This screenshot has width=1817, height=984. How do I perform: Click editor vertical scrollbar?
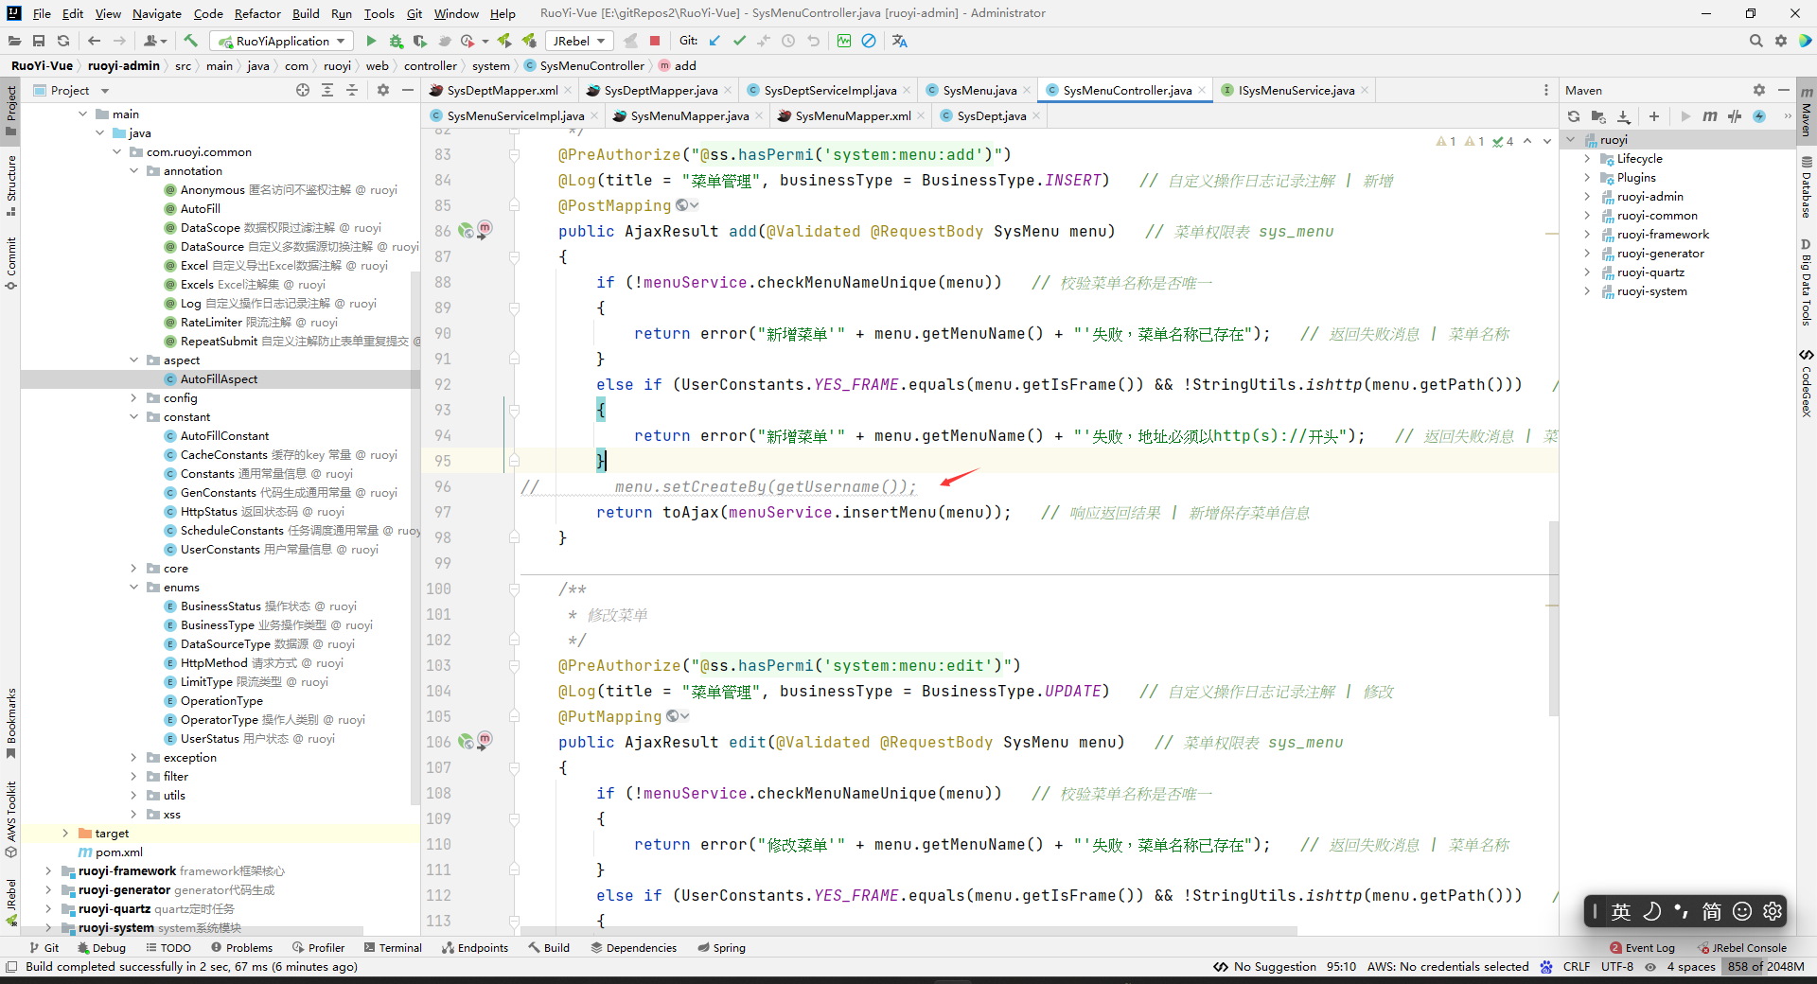point(1553,617)
